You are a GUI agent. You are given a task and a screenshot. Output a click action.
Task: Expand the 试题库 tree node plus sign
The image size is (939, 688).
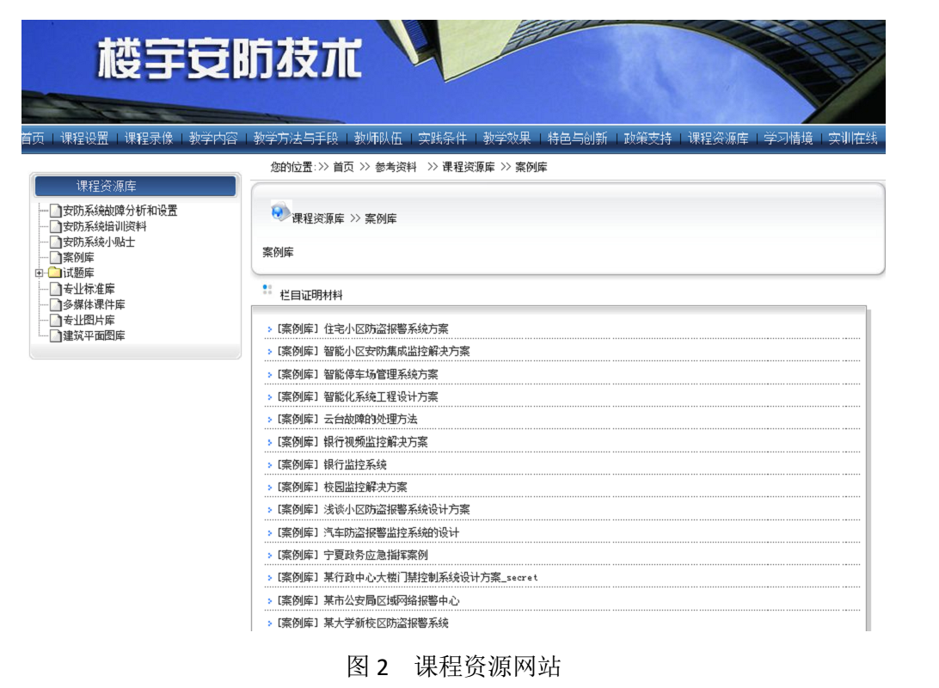[x=39, y=273]
